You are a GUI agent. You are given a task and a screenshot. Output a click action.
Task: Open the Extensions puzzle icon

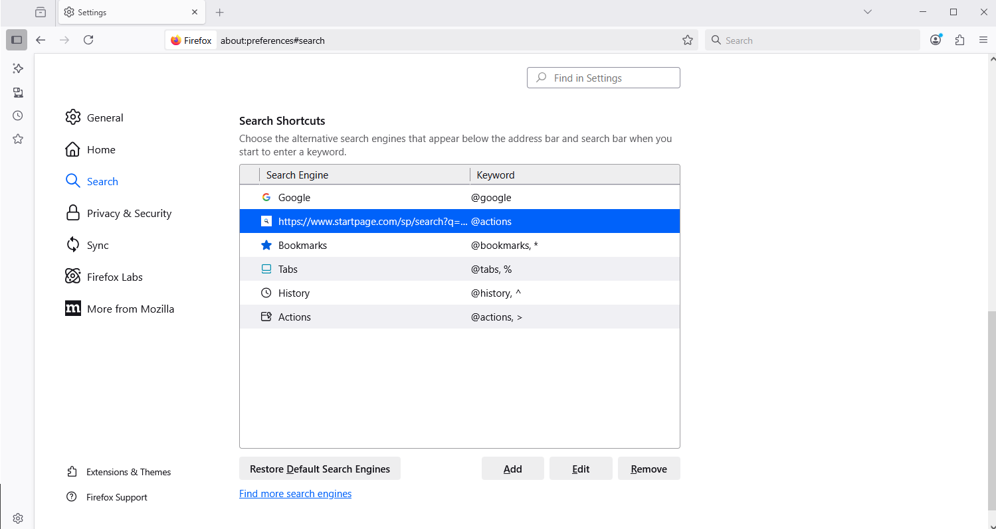[x=959, y=40]
